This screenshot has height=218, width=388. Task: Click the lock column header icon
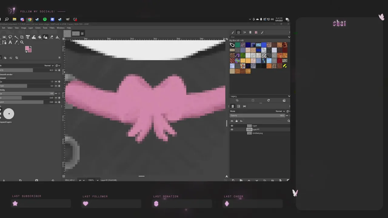click(x=236, y=121)
